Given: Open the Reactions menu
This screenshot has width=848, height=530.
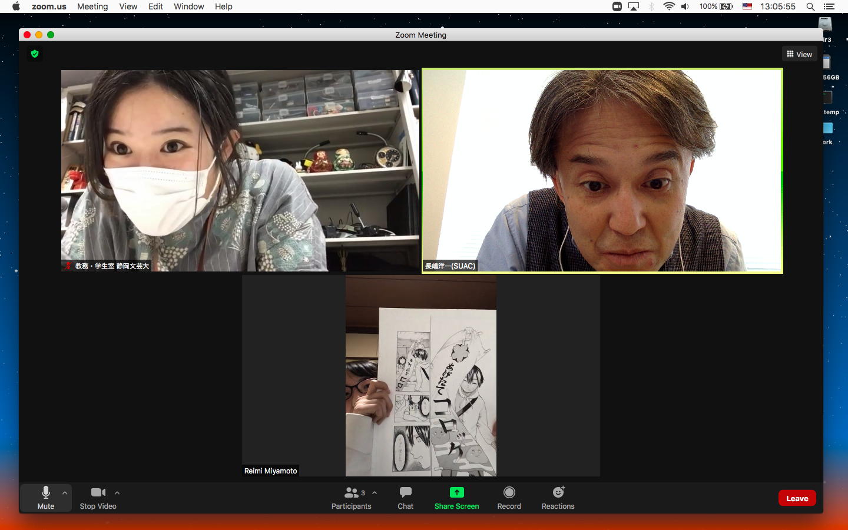Looking at the screenshot, I should [x=558, y=498].
